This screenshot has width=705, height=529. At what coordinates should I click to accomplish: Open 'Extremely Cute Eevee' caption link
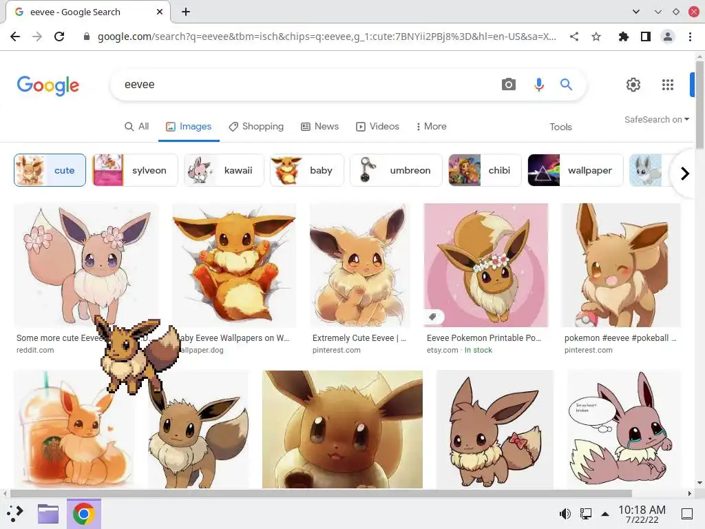pos(359,338)
